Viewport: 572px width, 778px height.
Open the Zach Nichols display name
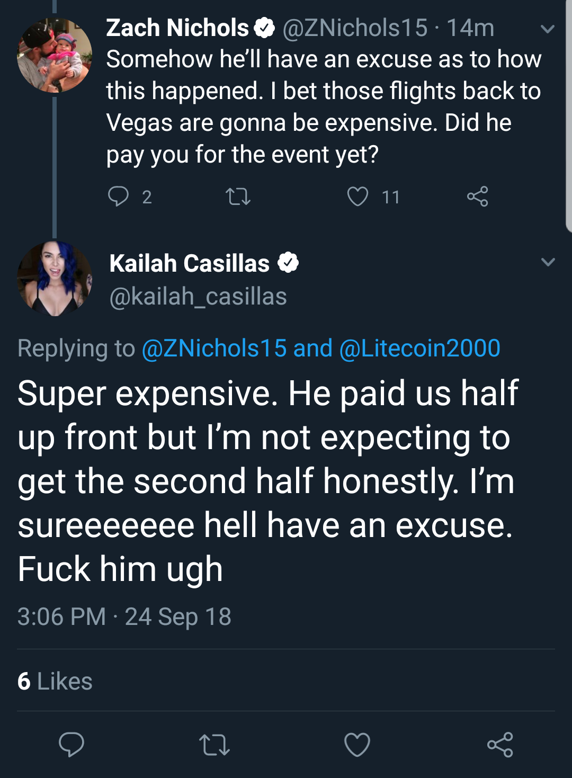click(177, 28)
